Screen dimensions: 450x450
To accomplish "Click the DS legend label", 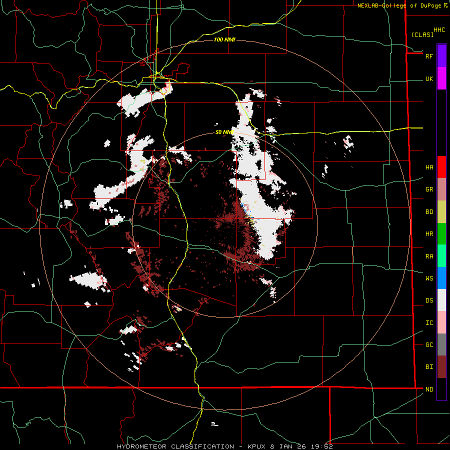I will pyautogui.click(x=429, y=300).
